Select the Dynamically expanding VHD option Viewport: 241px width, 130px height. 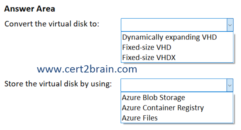[169, 37]
